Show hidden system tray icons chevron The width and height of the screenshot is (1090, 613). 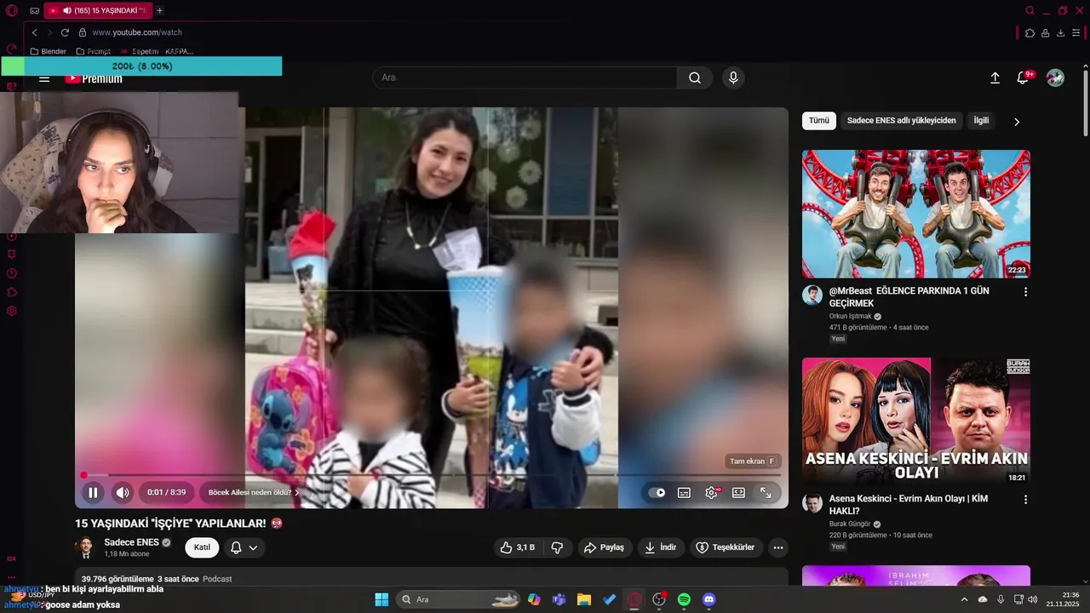pos(964,599)
